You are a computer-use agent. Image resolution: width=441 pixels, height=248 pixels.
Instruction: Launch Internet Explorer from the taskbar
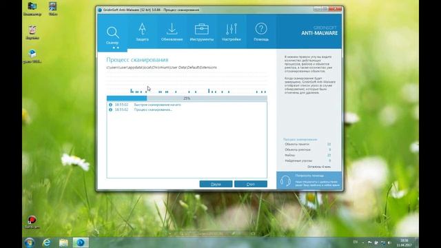[47, 242]
